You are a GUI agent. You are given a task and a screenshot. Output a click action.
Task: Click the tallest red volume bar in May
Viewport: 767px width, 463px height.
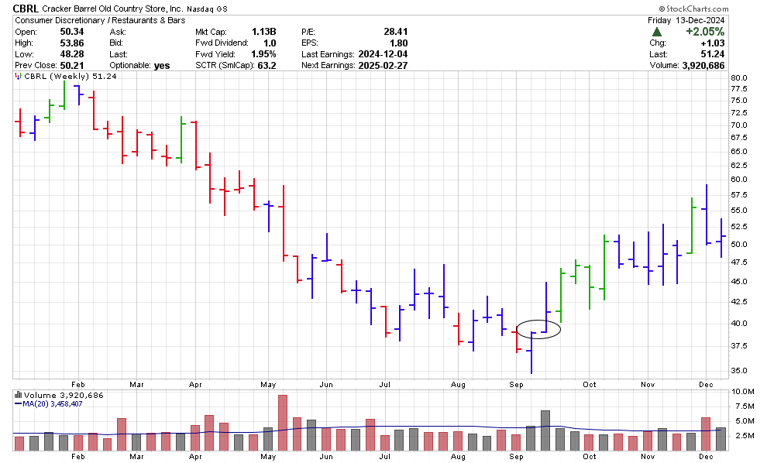(x=283, y=423)
